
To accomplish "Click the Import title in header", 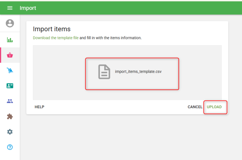I will pyautogui.click(x=28, y=8).
